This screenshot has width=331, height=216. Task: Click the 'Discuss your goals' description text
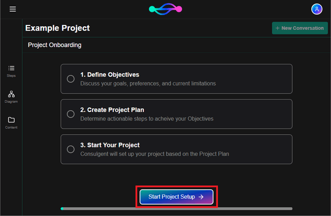tap(148, 83)
